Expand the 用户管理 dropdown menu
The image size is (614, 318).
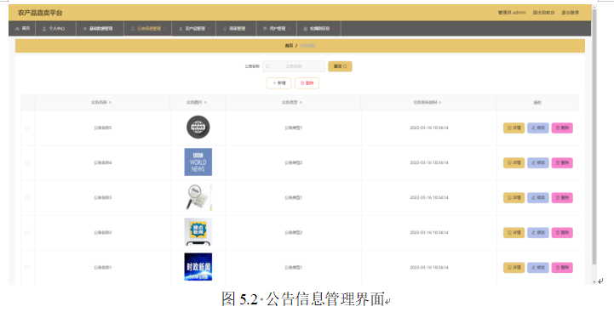pyautogui.click(x=277, y=29)
